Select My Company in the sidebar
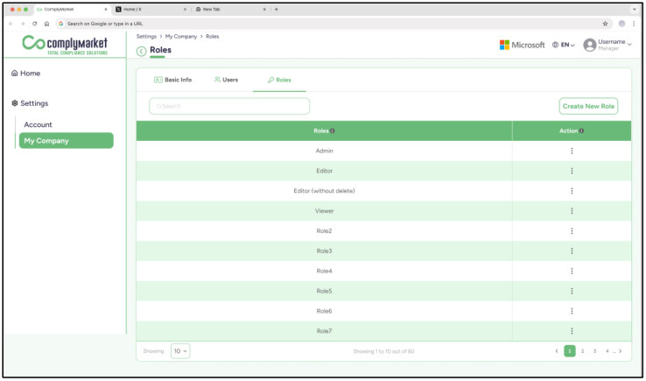 coord(67,141)
